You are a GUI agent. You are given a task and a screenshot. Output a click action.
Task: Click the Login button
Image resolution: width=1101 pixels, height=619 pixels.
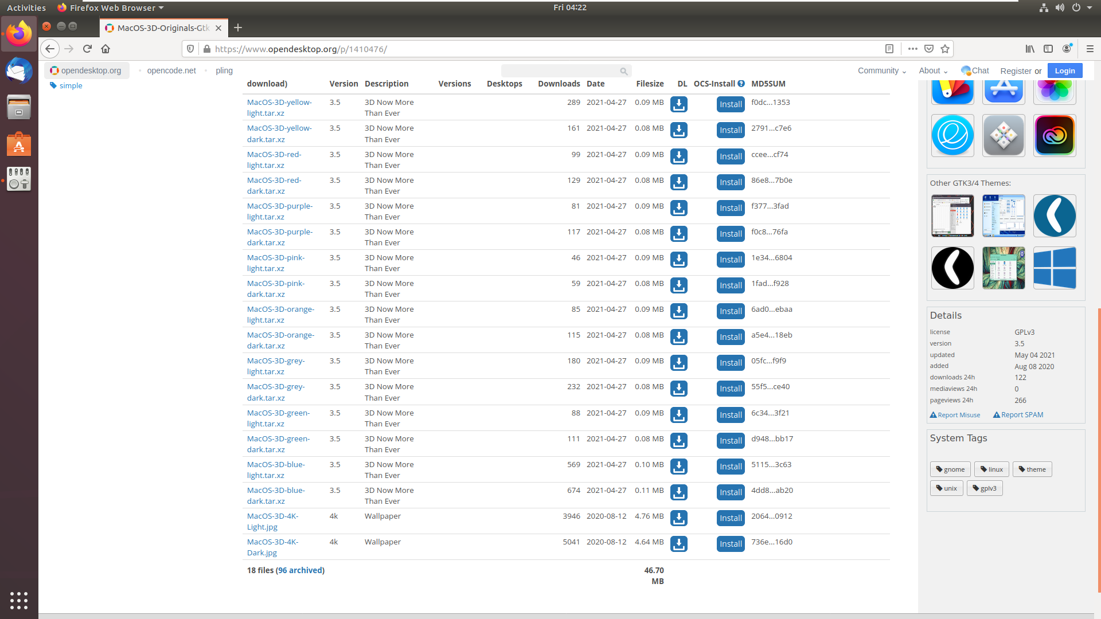click(1065, 70)
